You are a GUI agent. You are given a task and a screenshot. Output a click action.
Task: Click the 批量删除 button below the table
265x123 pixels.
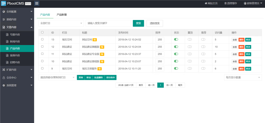tap(98, 77)
